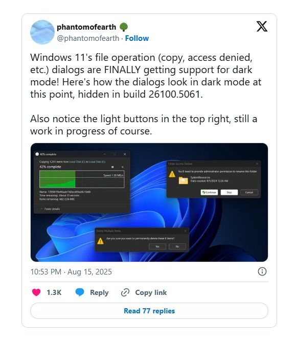Collapse the Fewer details expander
296x344 pixels.
[x=50, y=209]
